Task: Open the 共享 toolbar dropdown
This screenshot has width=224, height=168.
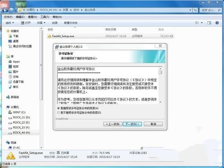Action: tap(41, 23)
